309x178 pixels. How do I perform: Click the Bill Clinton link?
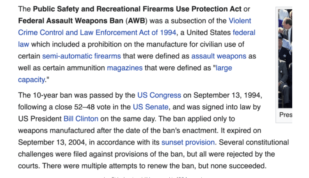[81, 118]
